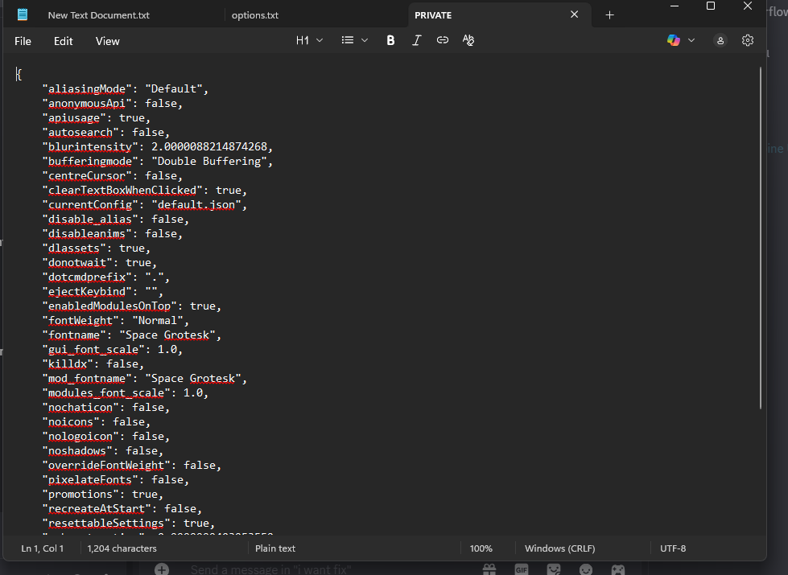Viewport: 788px width, 575px height.
Task: Toggle italic formatting
Action: (417, 41)
